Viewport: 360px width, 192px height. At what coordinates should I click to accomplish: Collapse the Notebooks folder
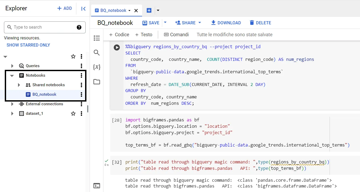pos(12,76)
